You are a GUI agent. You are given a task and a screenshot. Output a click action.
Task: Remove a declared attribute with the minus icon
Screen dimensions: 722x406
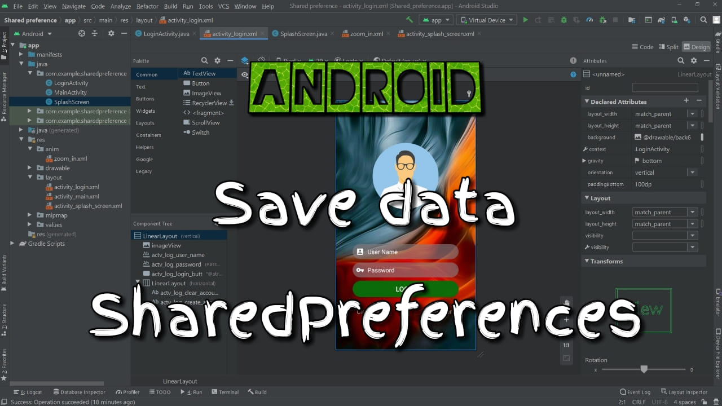coord(699,100)
